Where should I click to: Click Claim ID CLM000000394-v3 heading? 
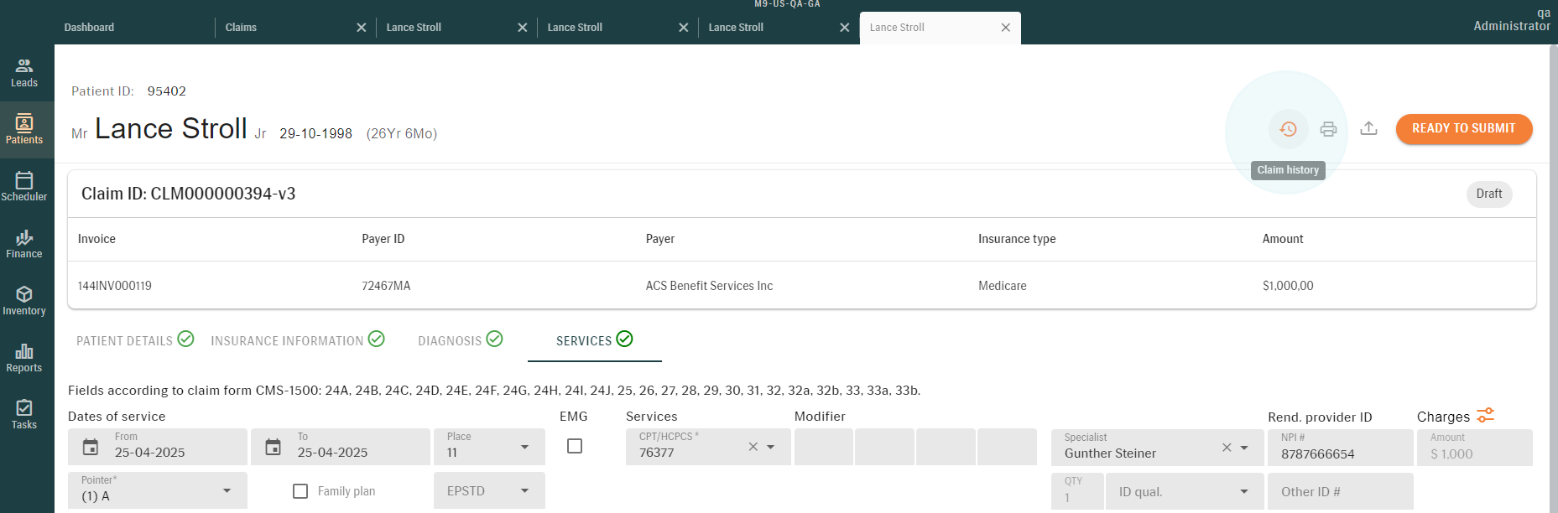[x=188, y=194]
